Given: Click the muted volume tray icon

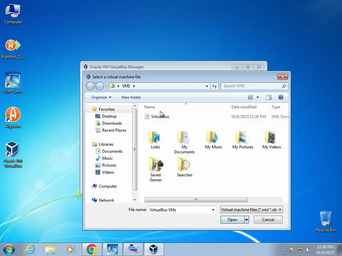Looking at the screenshot, I should (308, 250).
